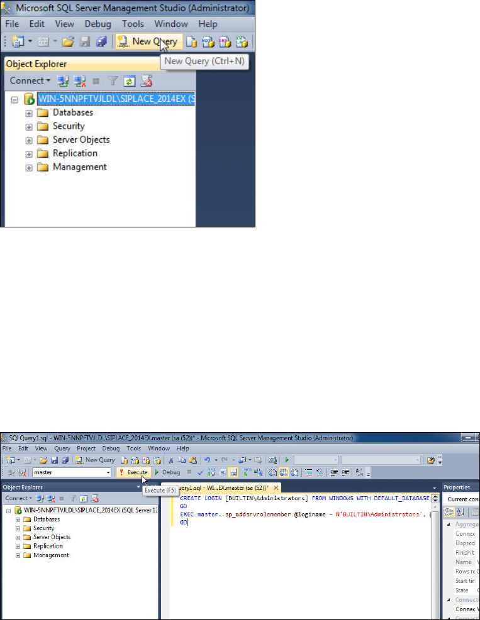Image resolution: width=480 pixels, height=620 pixels.
Task: Open Debug menu in top window
Action: tap(98, 24)
